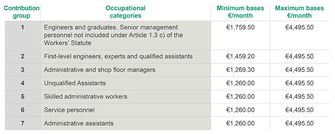Click minimum base value for Service personnel

(240, 110)
